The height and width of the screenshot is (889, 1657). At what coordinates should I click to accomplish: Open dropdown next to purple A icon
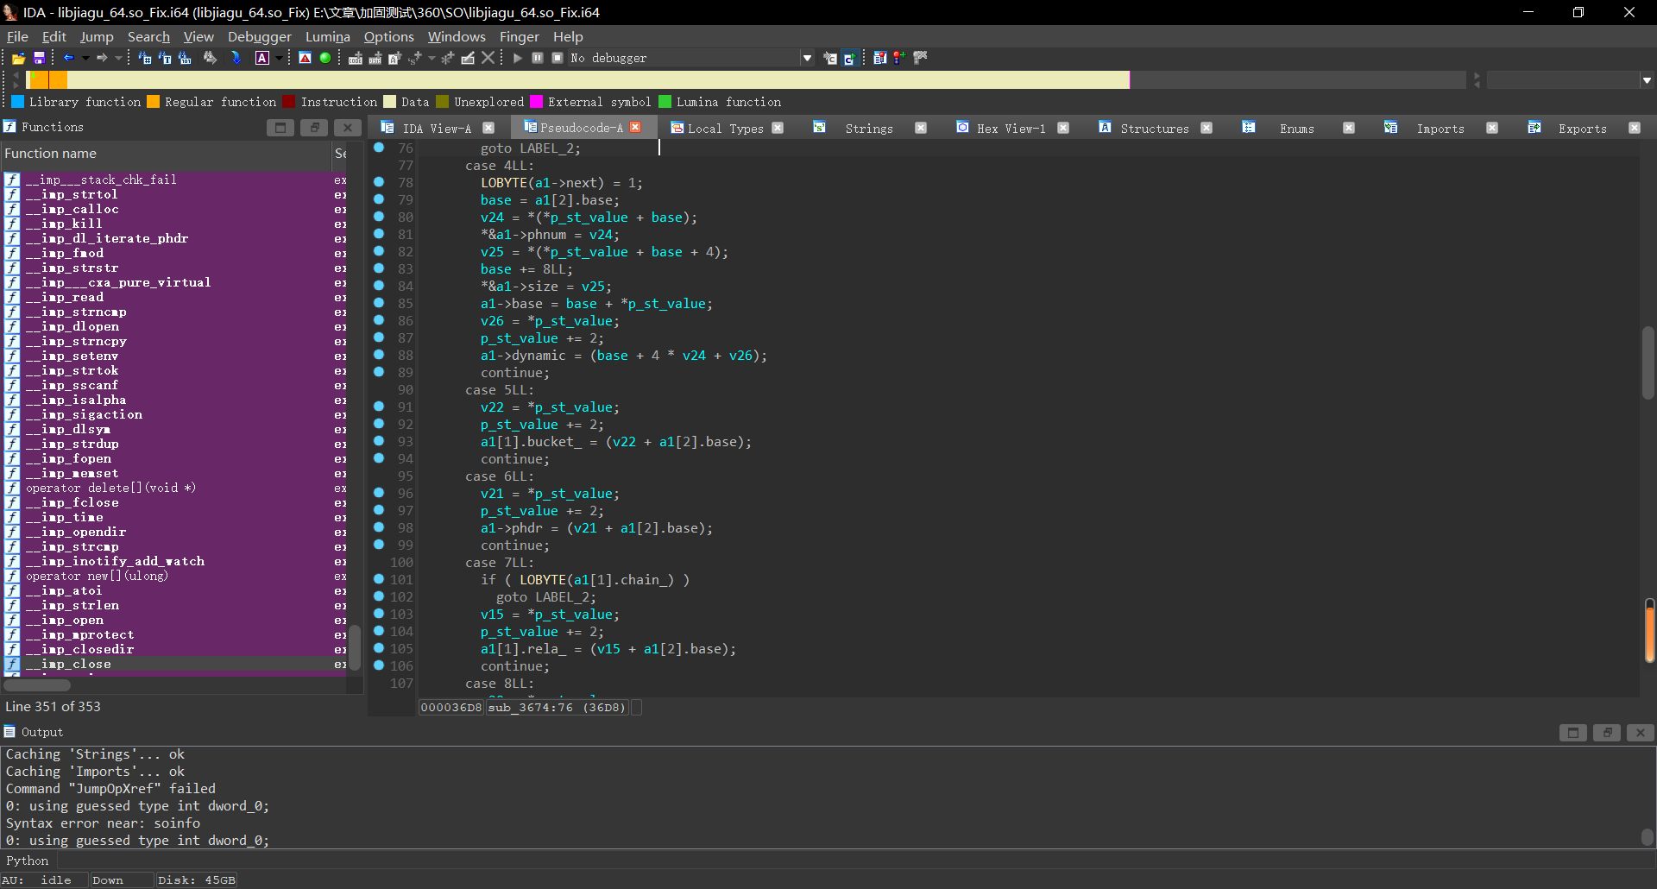[279, 58]
